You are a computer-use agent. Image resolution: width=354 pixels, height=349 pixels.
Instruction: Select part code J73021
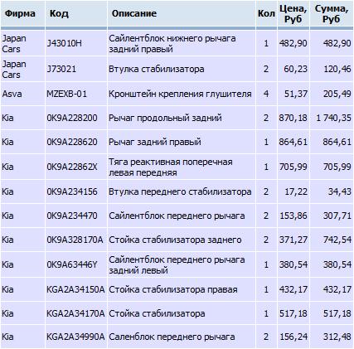pos(61,69)
